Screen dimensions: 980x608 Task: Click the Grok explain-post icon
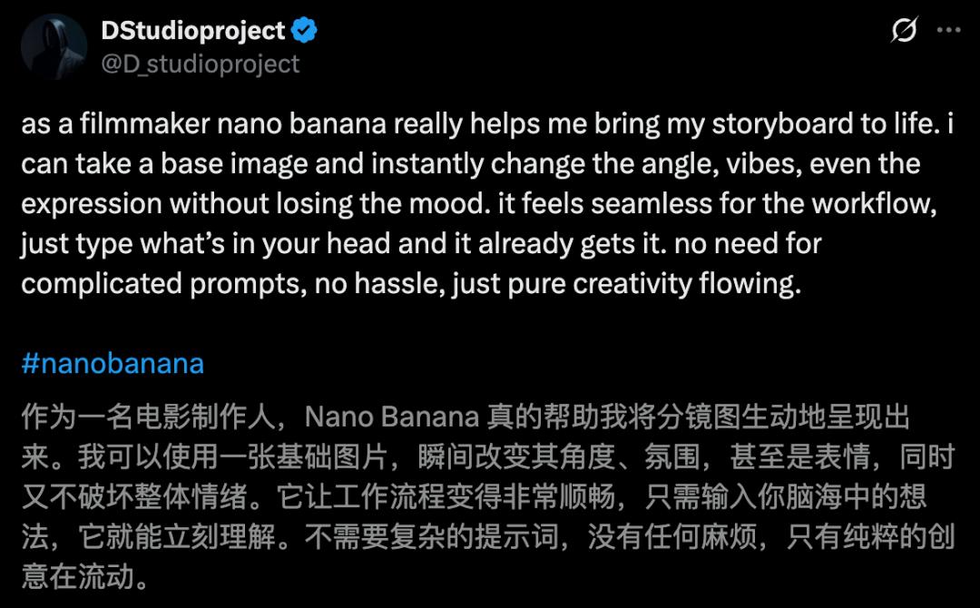click(x=904, y=31)
